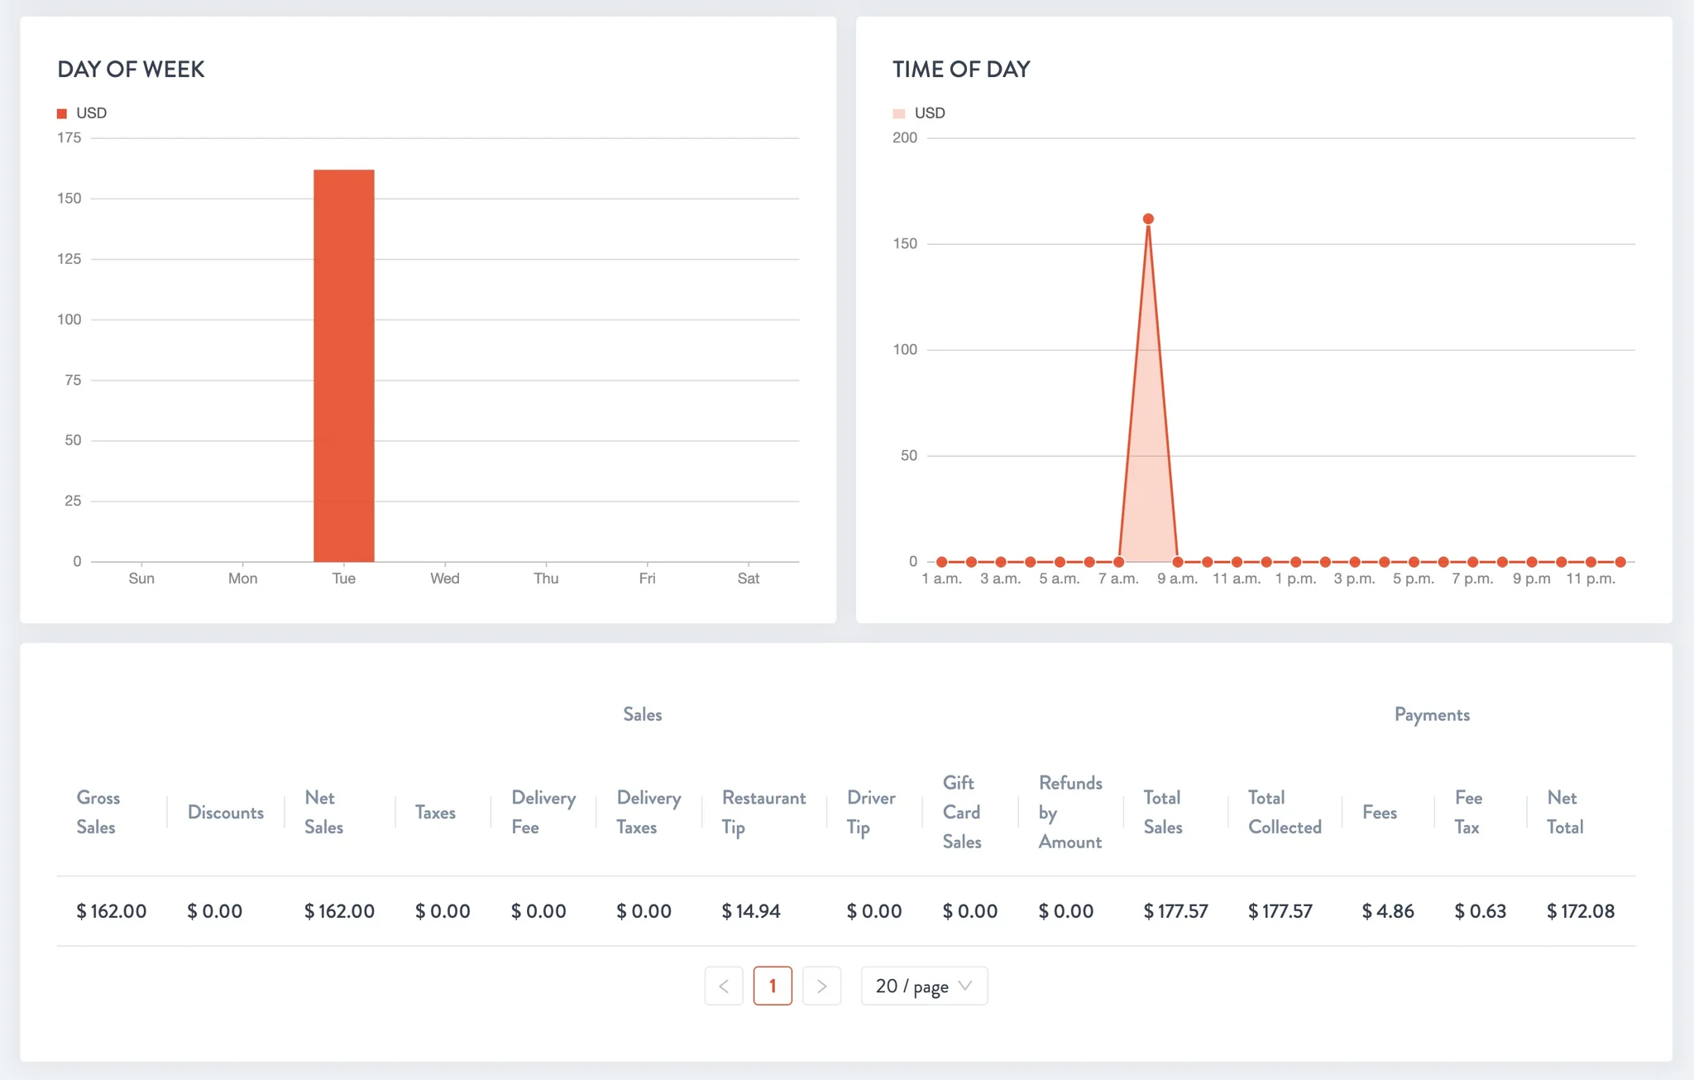
Task: Go to the previous page arrow
Action: click(x=724, y=986)
